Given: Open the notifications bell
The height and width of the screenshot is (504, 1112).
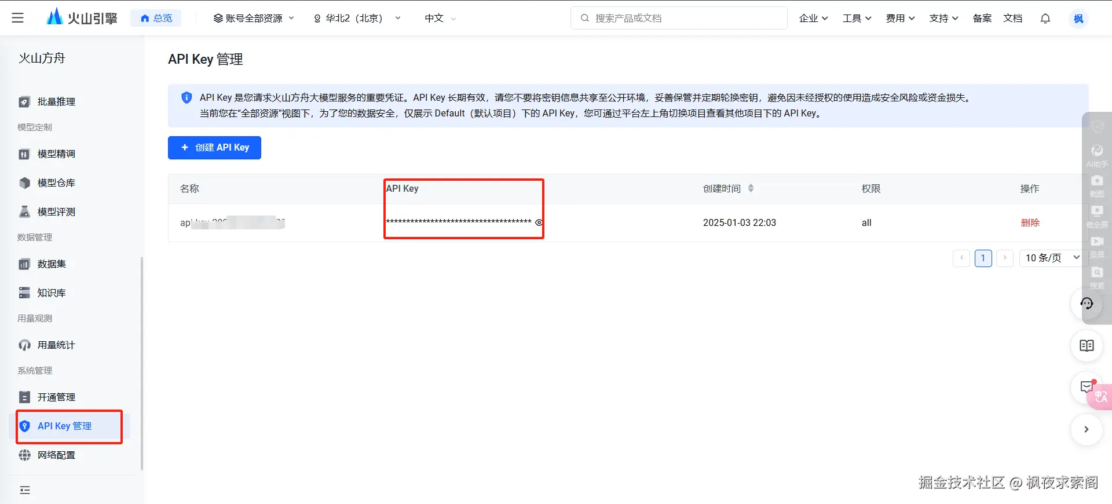Looking at the screenshot, I should pyautogui.click(x=1045, y=18).
